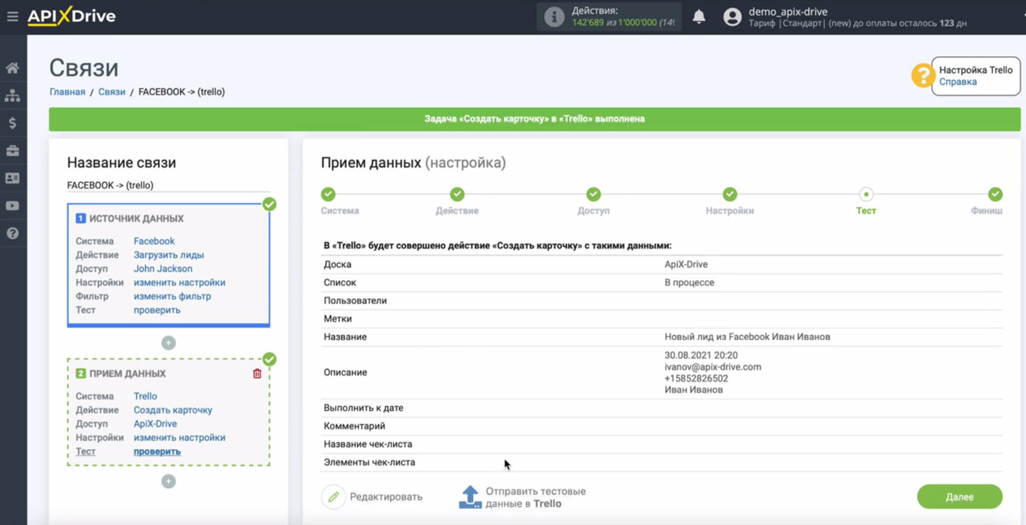Open the notifications bell

pos(699,16)
